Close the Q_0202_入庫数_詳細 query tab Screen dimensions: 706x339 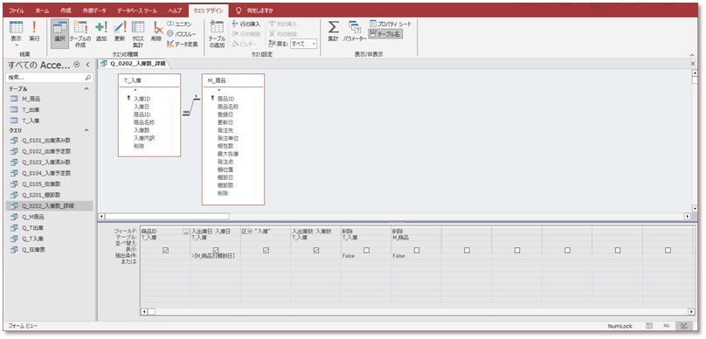tap(693, 64)
